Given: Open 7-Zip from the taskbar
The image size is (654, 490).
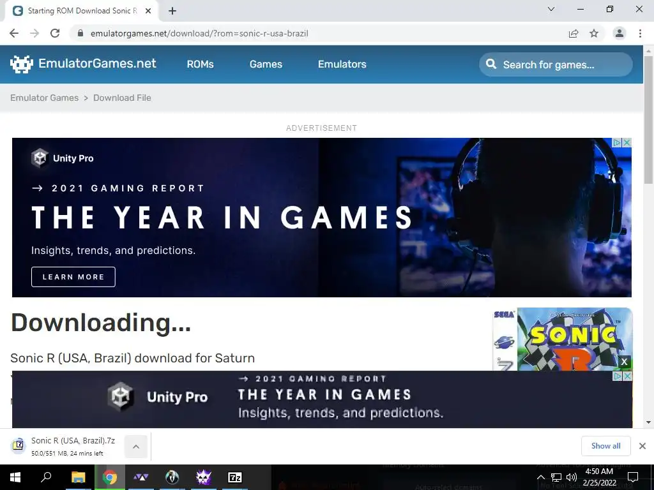Looking at the screenshot, I should [x=235, y=477].
